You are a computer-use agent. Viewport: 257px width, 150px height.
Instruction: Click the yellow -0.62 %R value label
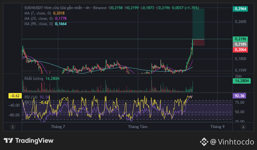[15, 96]
